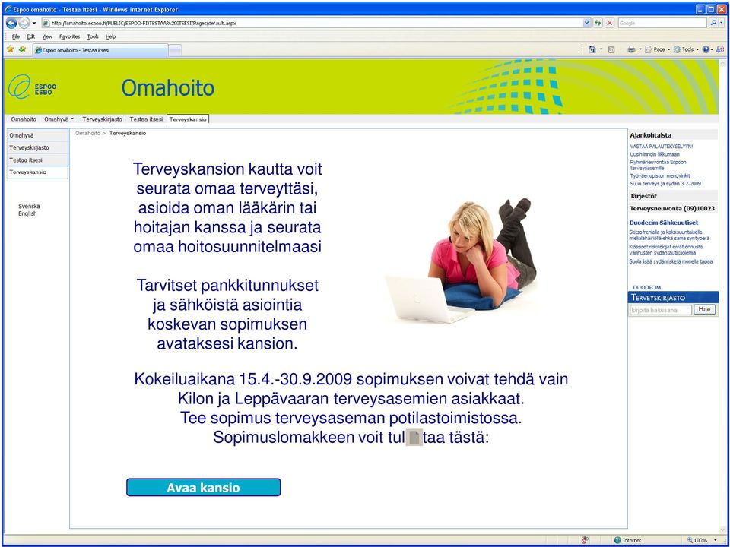
Task: Click the status bar pop-up blocker icon
Action: click(x=586, y=540)
